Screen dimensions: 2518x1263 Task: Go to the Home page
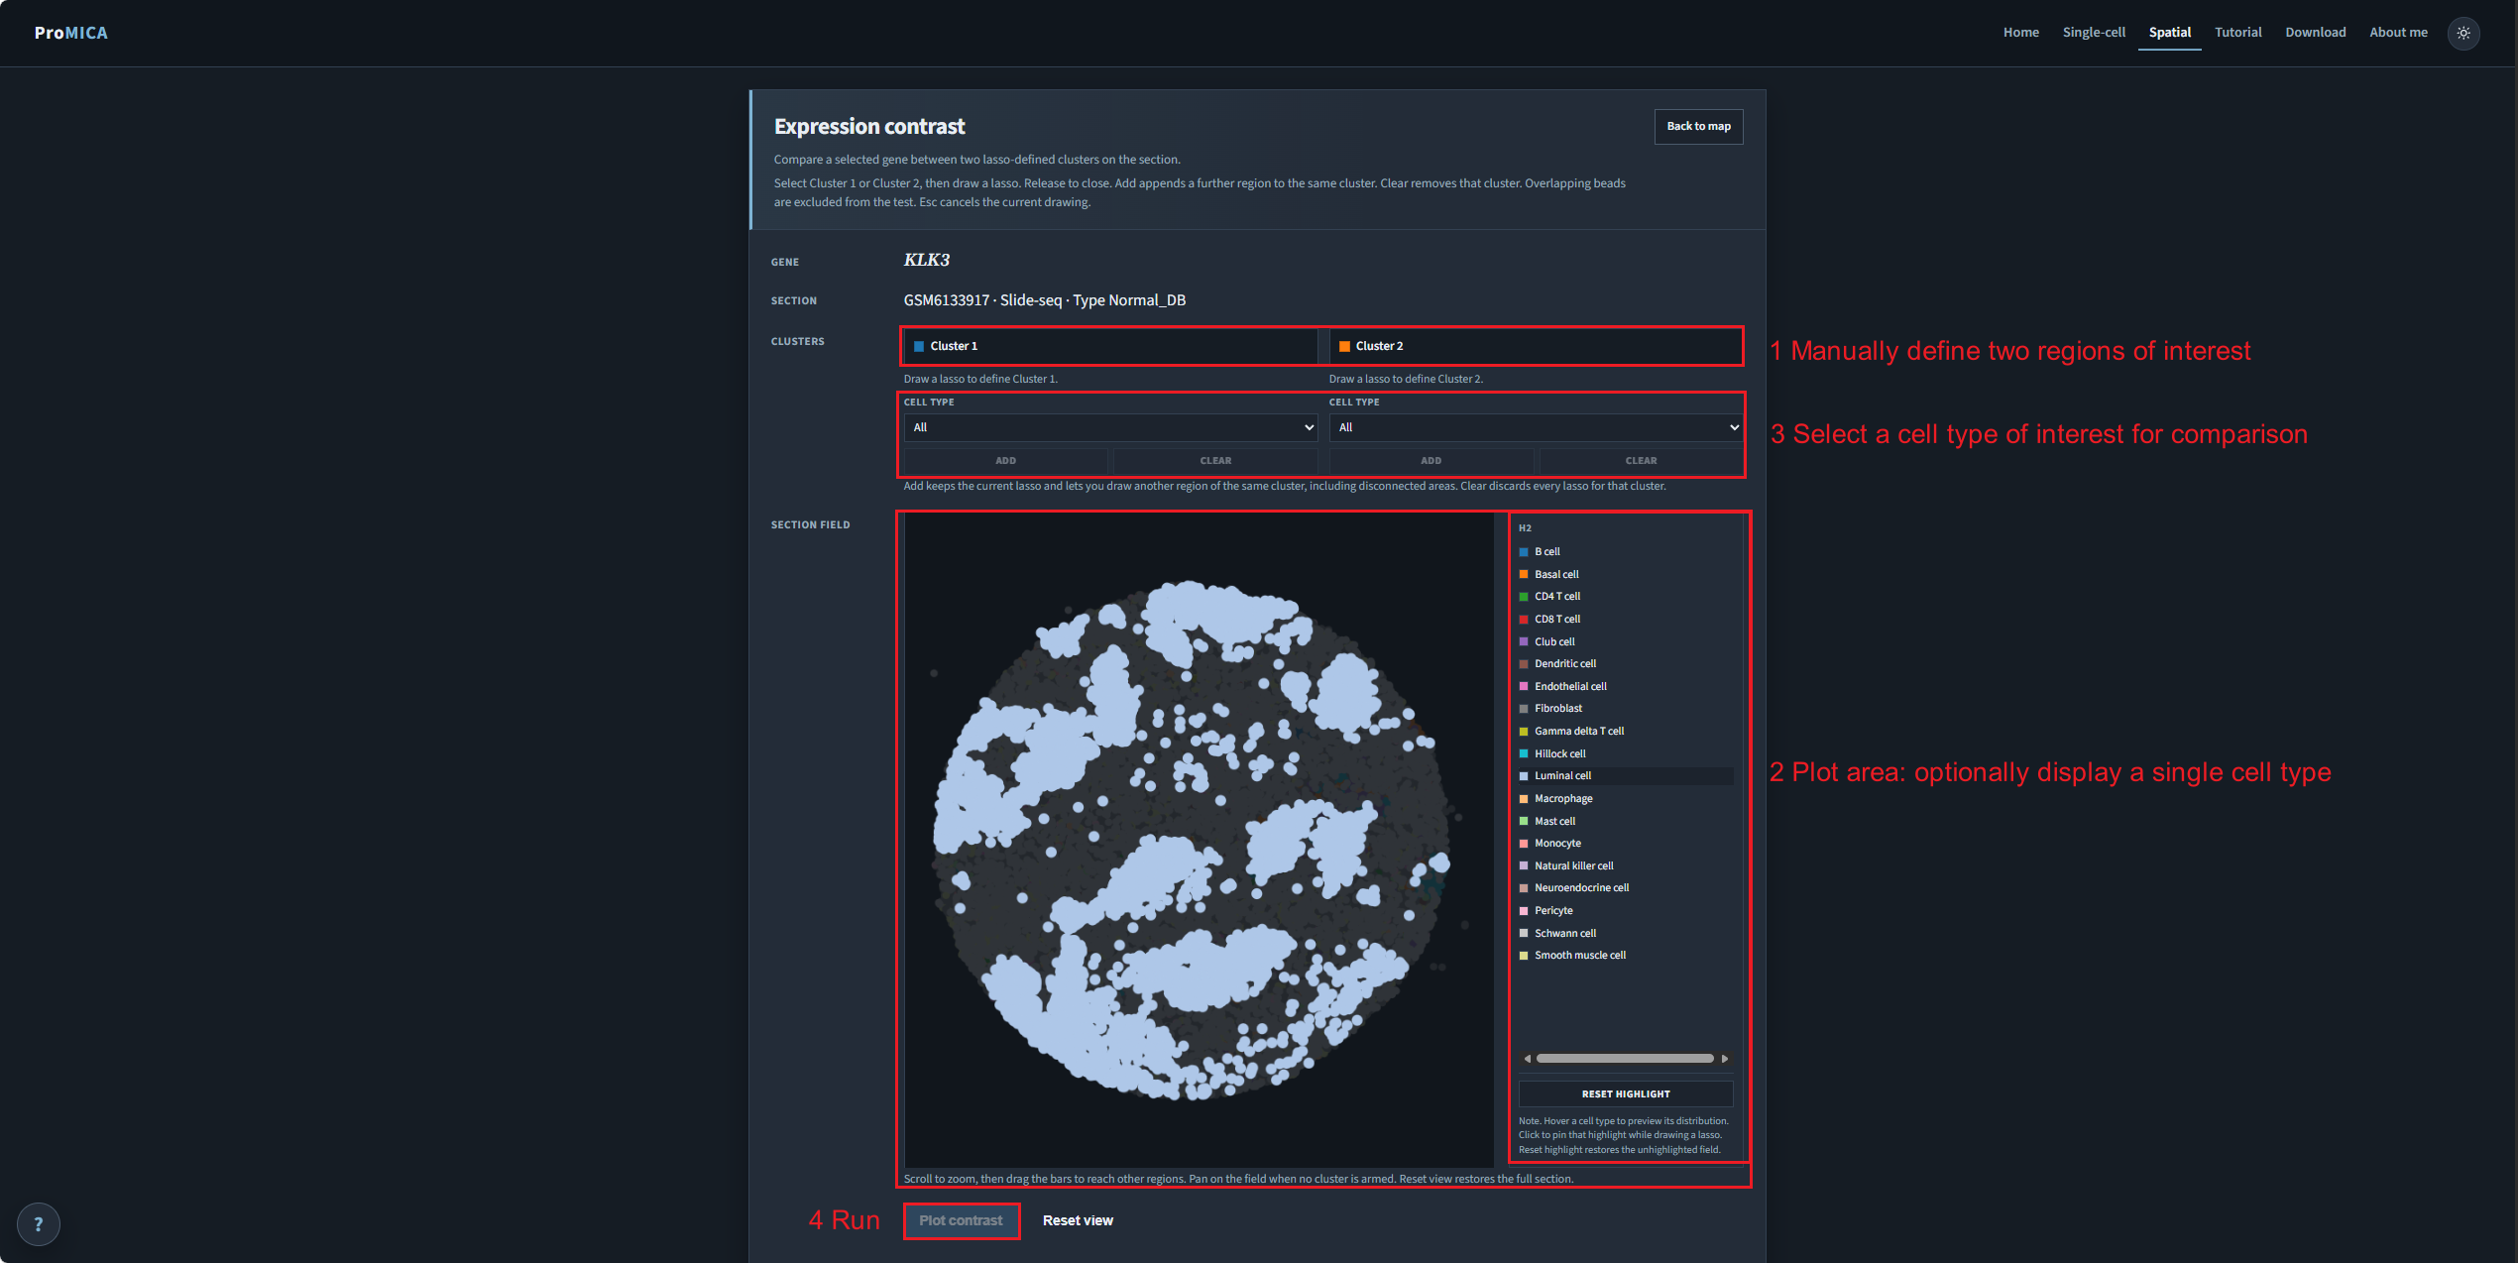(x=2020, y=33)
